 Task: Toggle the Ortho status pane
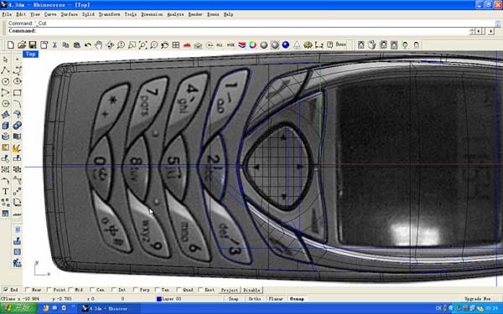tap(255, 299)
